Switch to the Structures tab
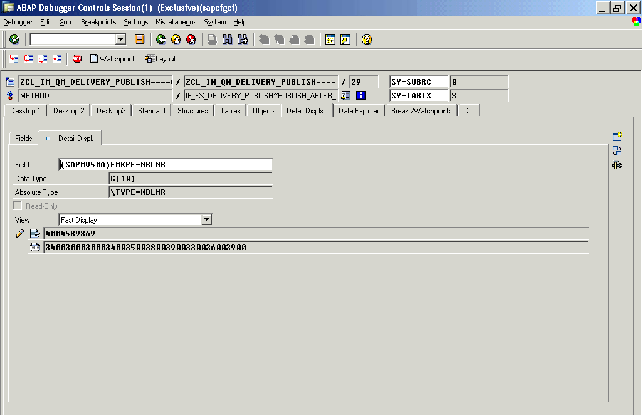 point(192,111)
